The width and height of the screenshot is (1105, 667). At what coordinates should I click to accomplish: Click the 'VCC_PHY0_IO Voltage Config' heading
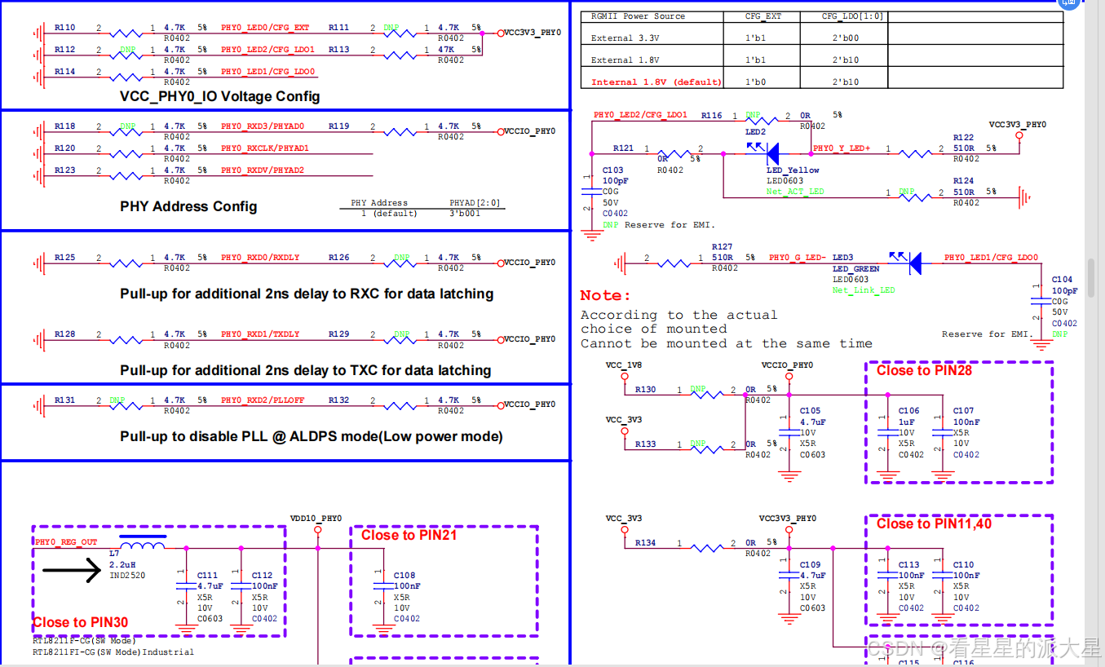220,96
